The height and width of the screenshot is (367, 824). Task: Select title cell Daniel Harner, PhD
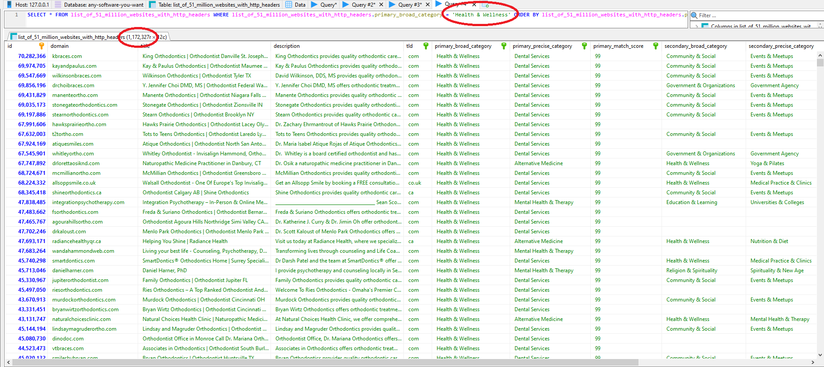click(x=205, y=270)
